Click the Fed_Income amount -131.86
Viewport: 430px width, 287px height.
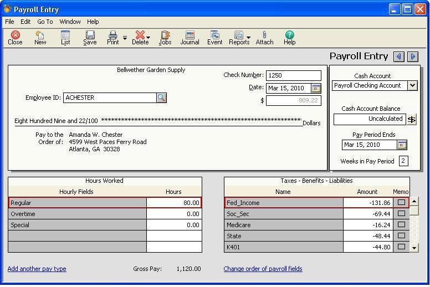click(368, 203)
